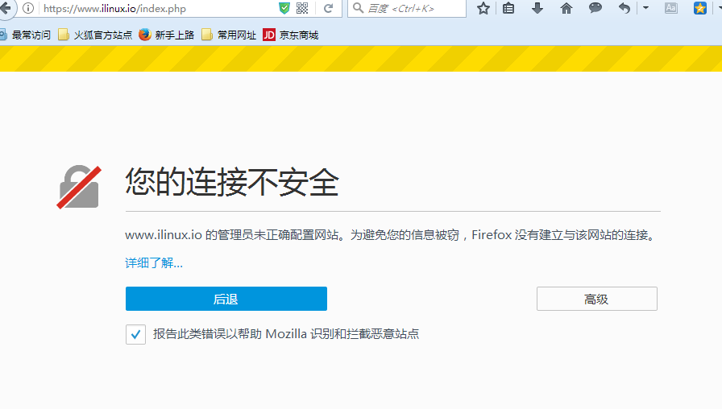The height and width of the screenshot is (409, 722).
Task: Open the 新手上路 bookmark
Action: coord(167,35)
